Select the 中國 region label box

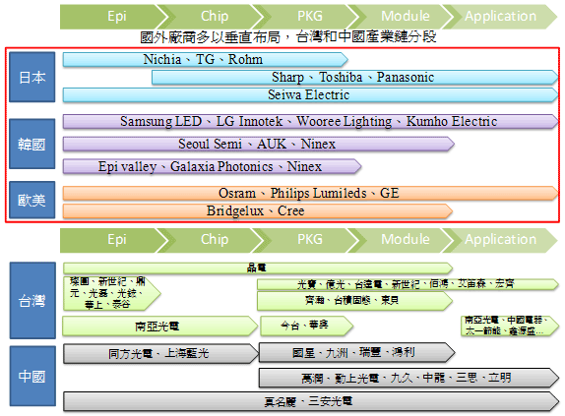[x=32, y=376]
